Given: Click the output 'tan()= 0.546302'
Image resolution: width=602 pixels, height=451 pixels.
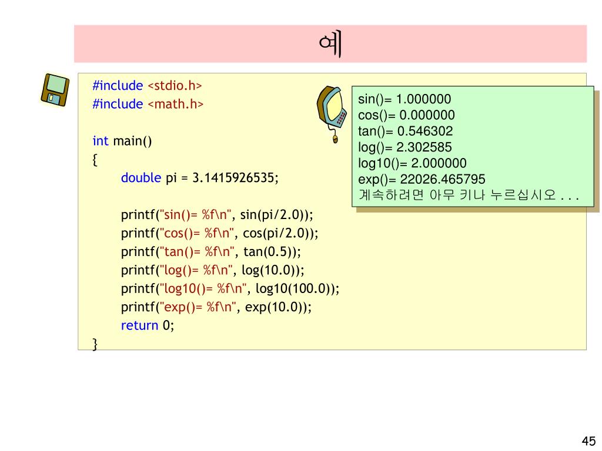Looking at the screenshot, I should pos(405,131).
